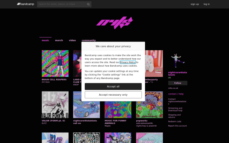Open VALOR (FORM pt. II) album cover
229x143 pixels.
[x=55, y=105]
